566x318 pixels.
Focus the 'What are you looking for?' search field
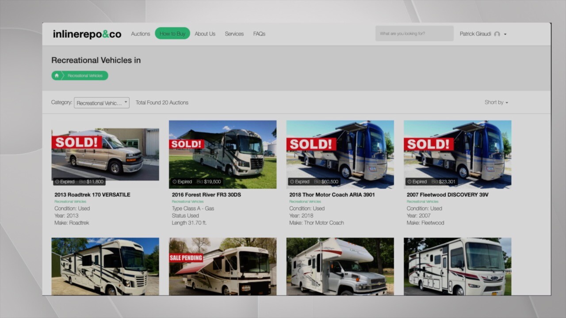(414, 34)
